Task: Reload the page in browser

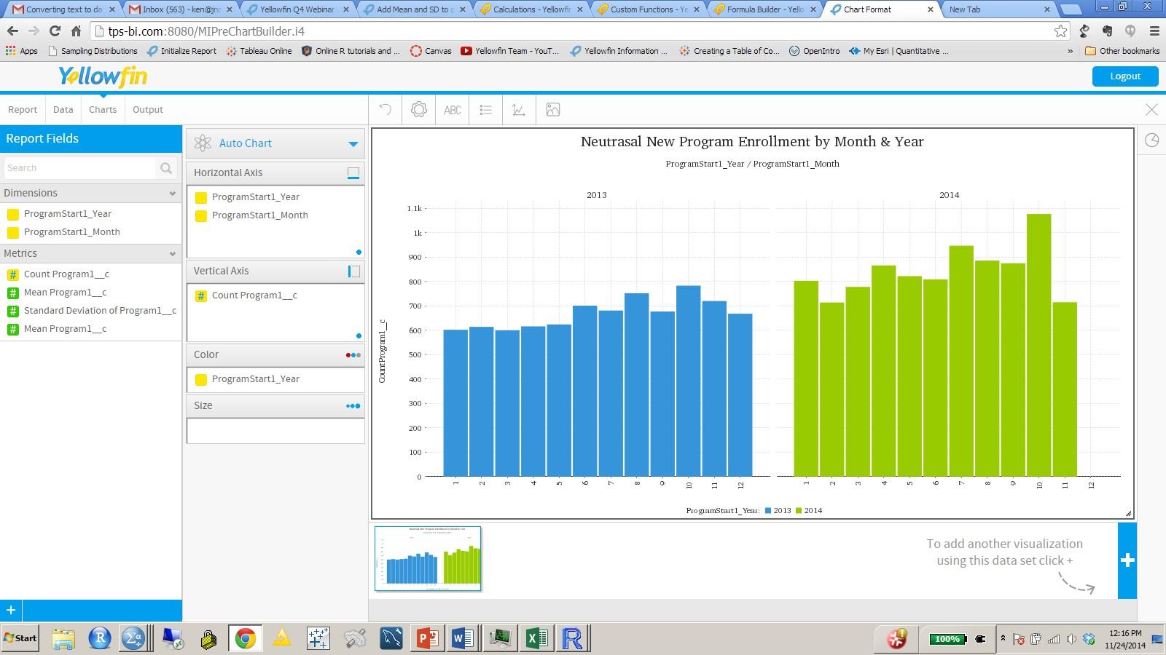Action: (55, 31)
